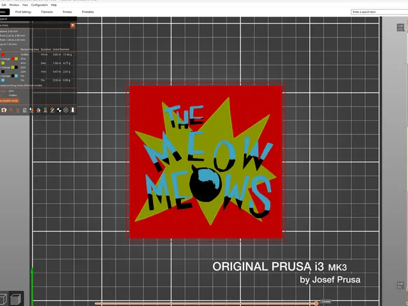Click the 'from 2.20 to 2.80 mm' legend entry
This screenshot has width=408, height=306.
[x=13, y=36]
